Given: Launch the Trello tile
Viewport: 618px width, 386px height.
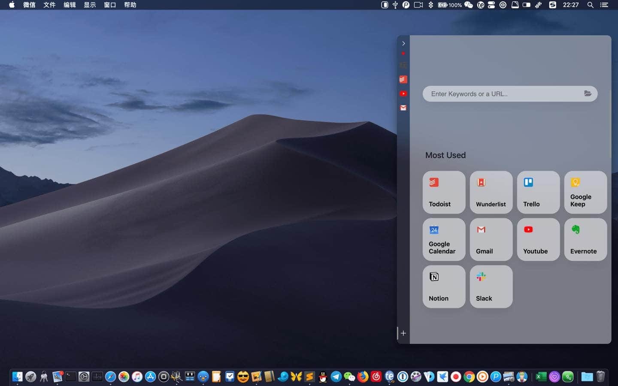Looking at the screenshot, I should click(x=538, y=192).
